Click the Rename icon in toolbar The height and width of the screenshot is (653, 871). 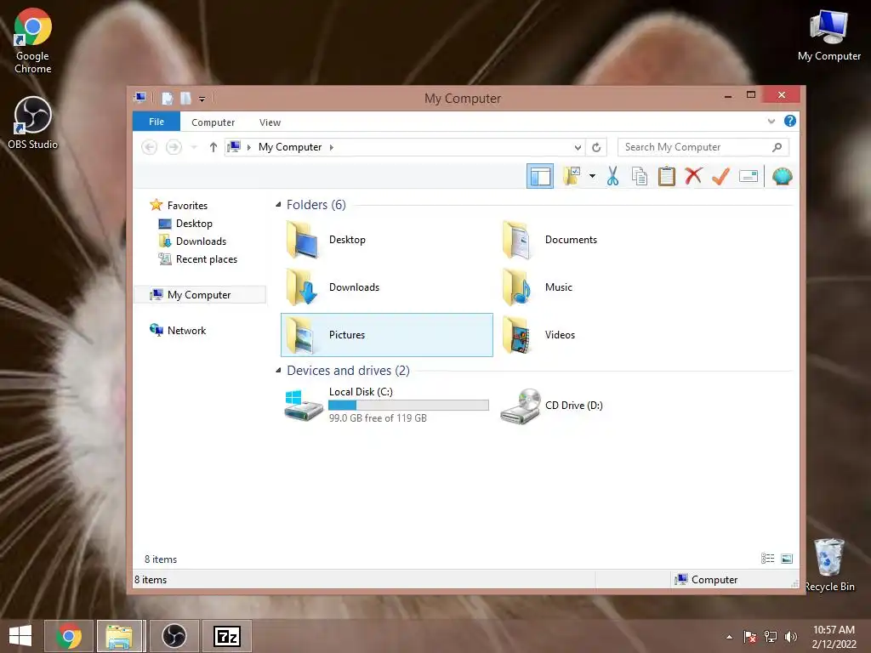749,176
